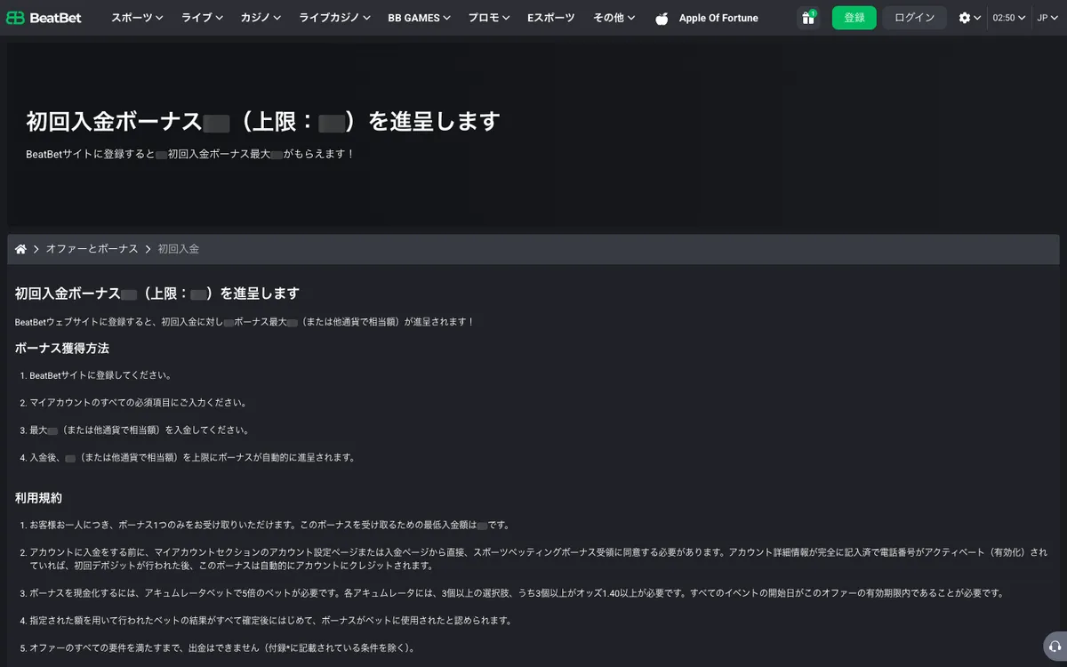Screen dimensions: 1067x667
Task: Open the 02:50 time zone dropdown
Action: [1008, 18]
